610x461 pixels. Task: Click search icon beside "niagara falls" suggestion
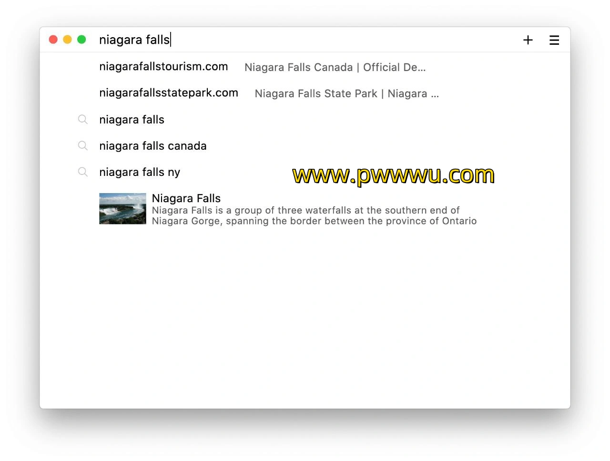(x=83, y=120)
